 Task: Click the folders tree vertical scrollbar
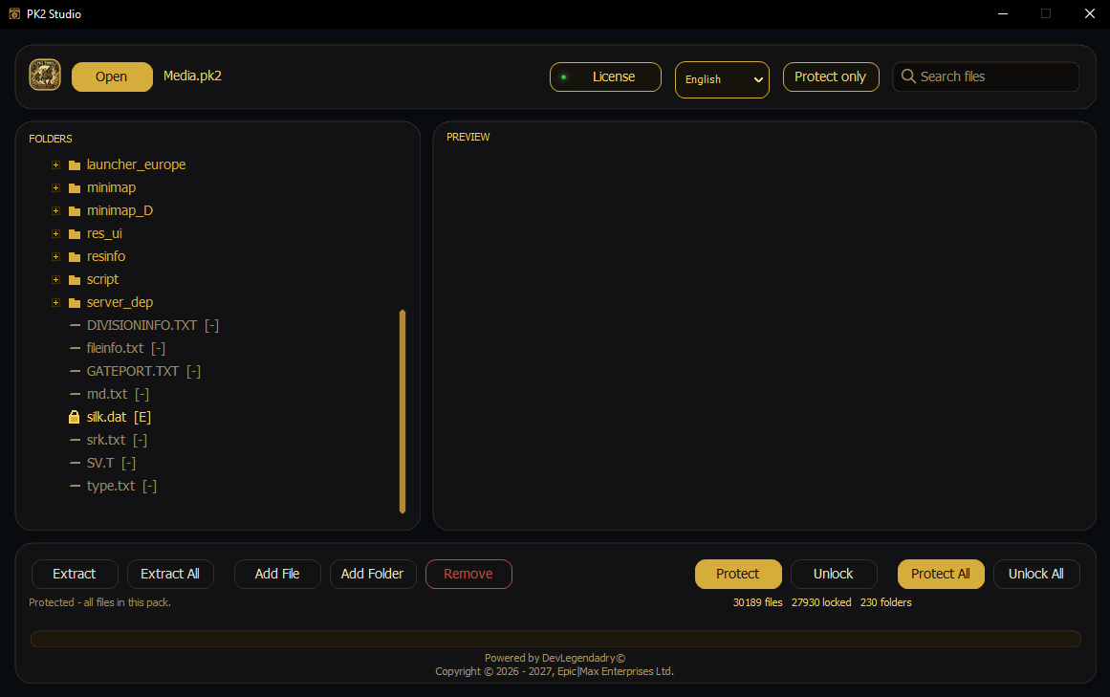tap(403, 411)
